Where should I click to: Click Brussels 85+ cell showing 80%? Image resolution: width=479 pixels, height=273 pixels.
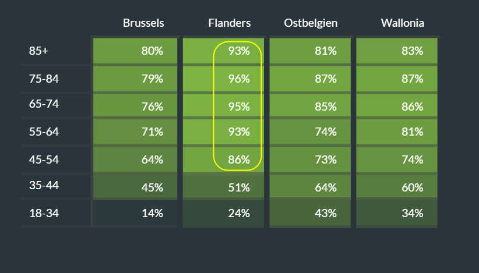click(x=135, y=51)
